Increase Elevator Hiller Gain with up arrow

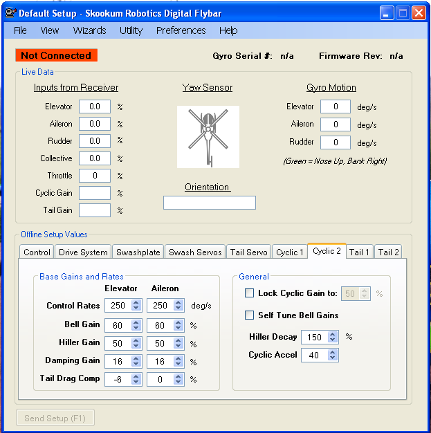click(136, 340)
